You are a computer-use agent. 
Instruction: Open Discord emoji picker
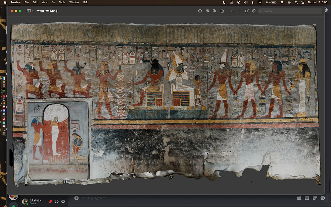pos(323,198)
